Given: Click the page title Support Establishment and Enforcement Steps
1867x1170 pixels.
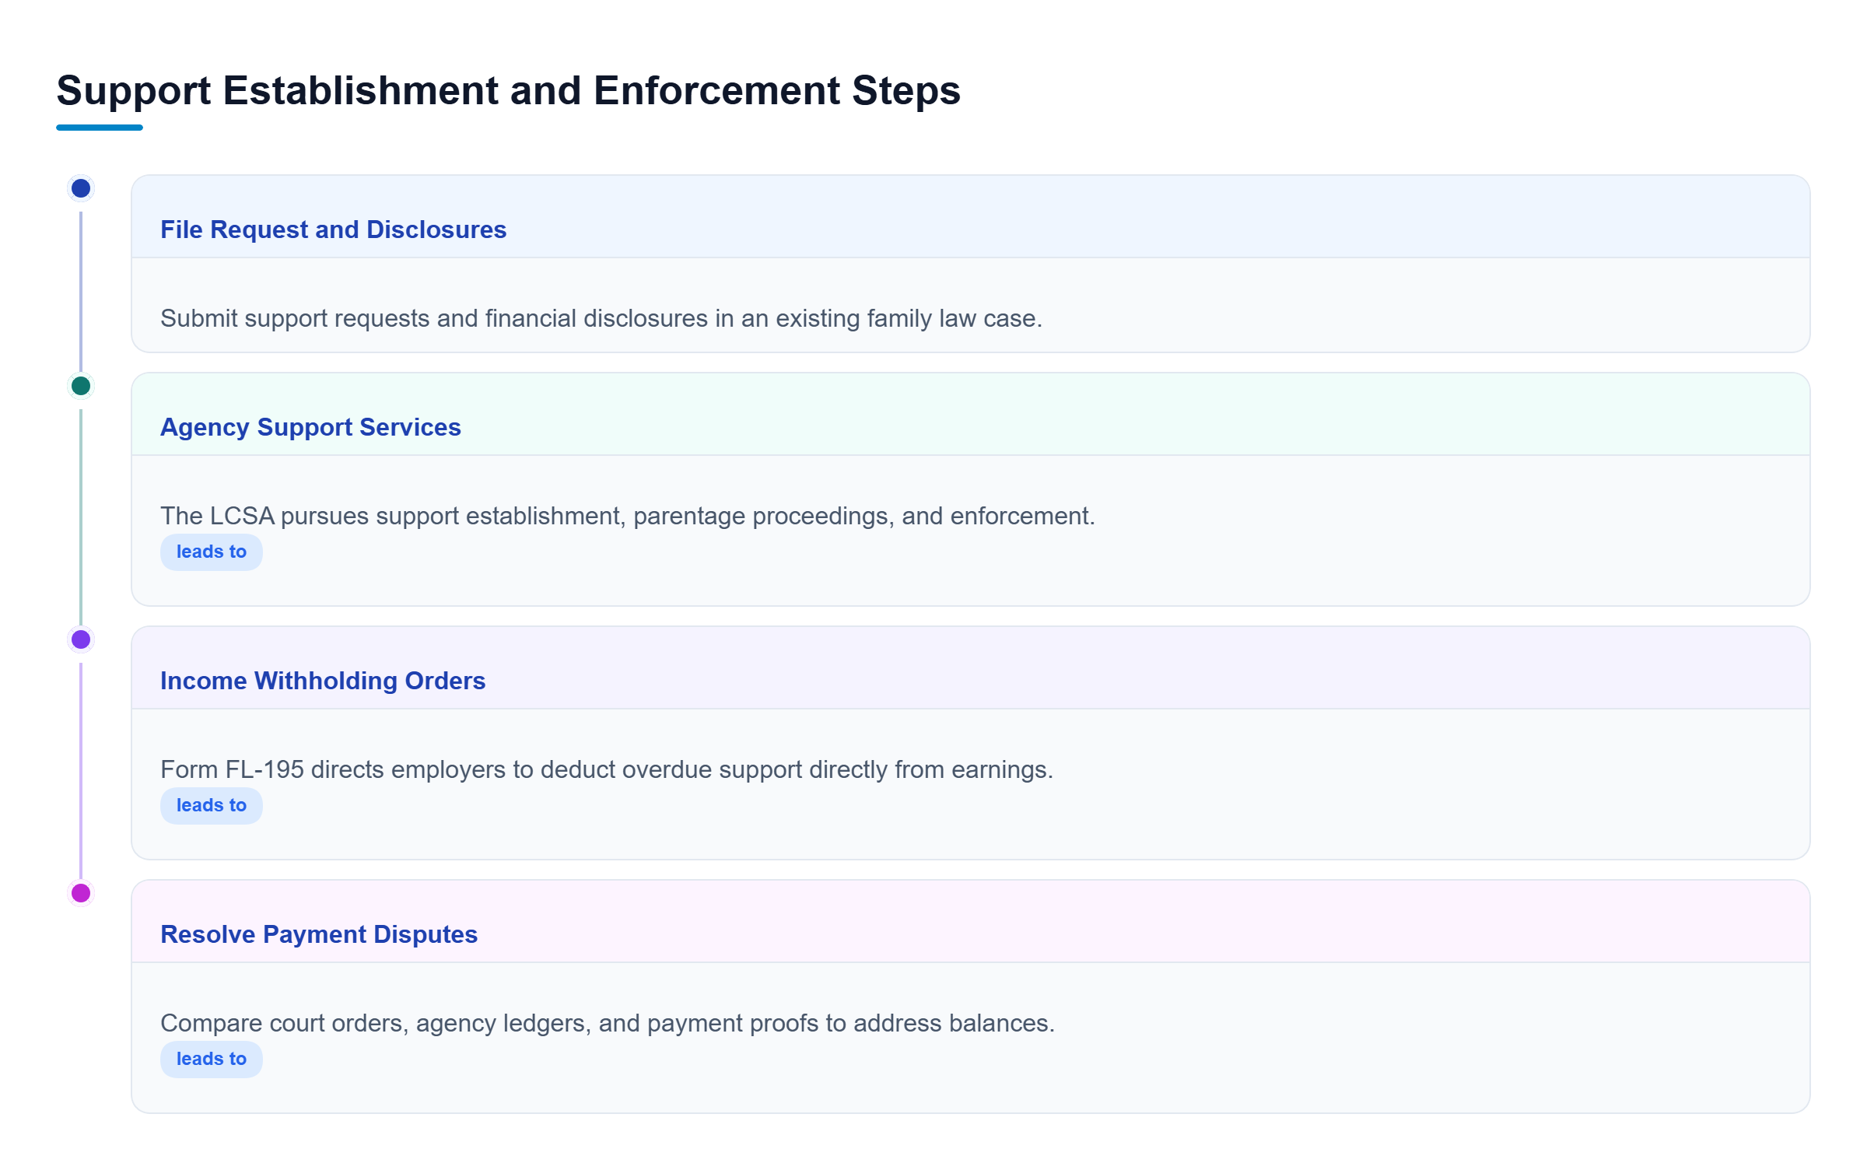Looking at the screenshot, I should pos(509,90).
